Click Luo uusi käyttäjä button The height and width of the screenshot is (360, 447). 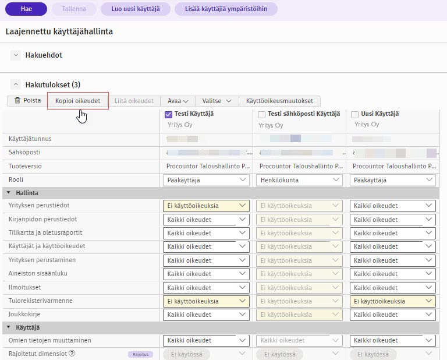point(136,9)
